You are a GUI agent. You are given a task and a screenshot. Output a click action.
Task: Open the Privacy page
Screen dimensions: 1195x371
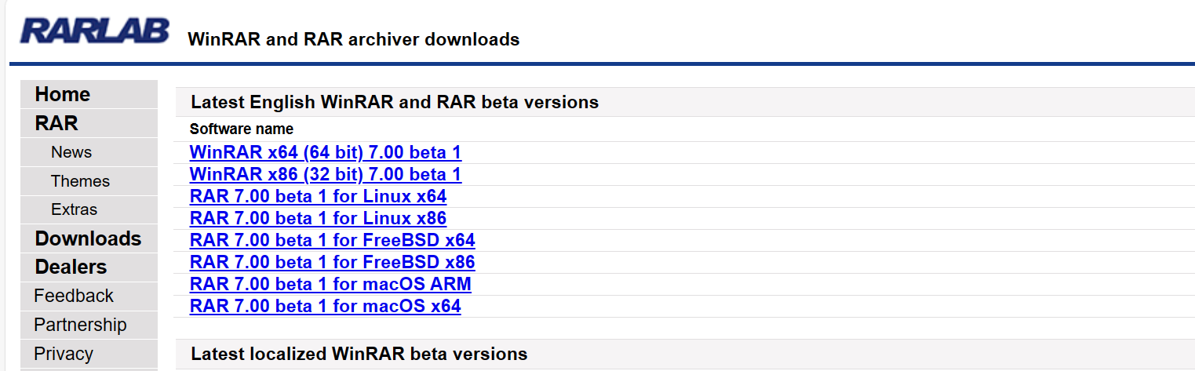click(x=64, y=354)
